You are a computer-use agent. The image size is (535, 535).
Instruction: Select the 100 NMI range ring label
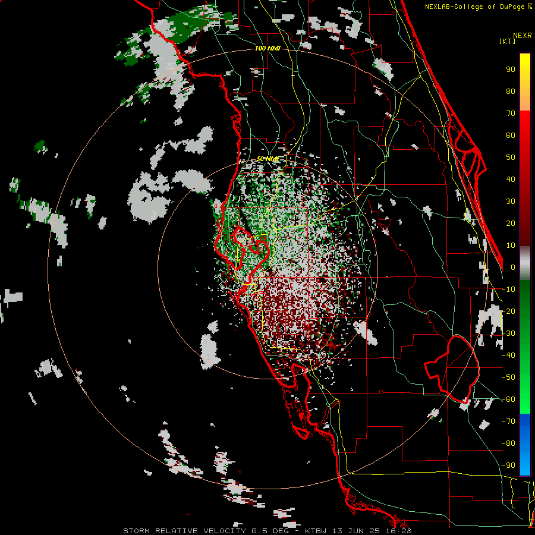click(267, 48)
